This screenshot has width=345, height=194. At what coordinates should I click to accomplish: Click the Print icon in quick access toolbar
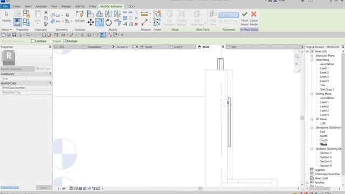[44, 34]
